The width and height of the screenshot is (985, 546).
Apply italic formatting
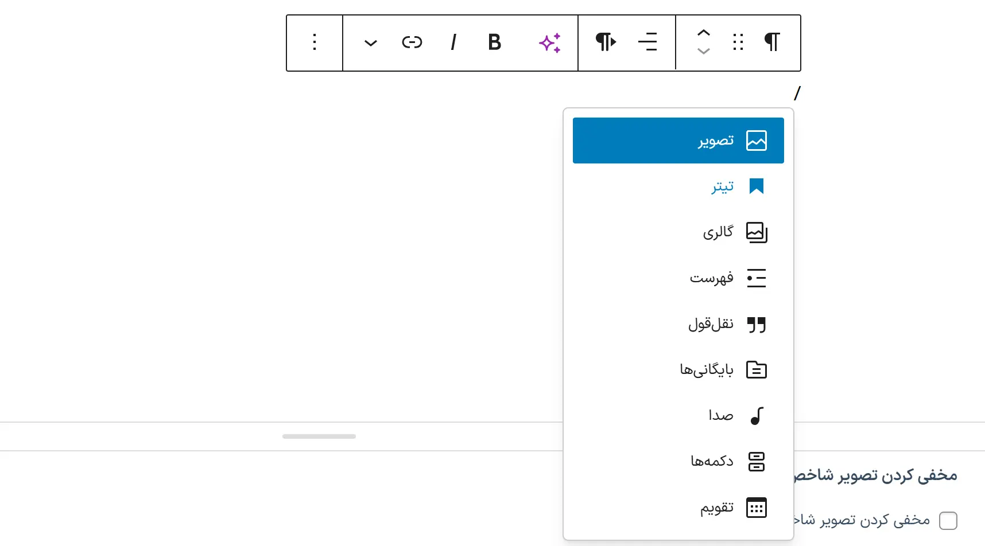coord(453,42)
